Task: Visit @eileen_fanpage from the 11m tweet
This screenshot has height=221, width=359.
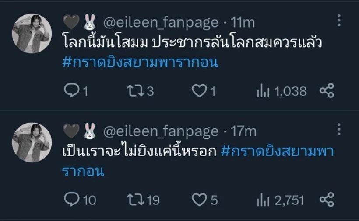Action: coord(160,22)
